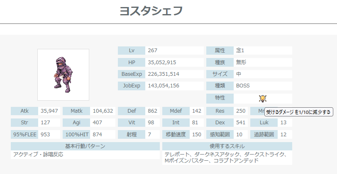Image resolution: width=337 pixels, height=174 pixels.
Task: Click the 95%FLEE label cell
Action: click(x=24, y=135)
